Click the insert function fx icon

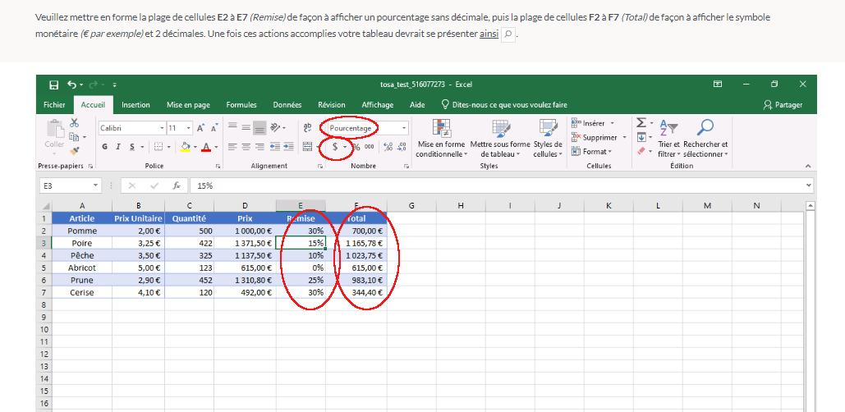176,185
